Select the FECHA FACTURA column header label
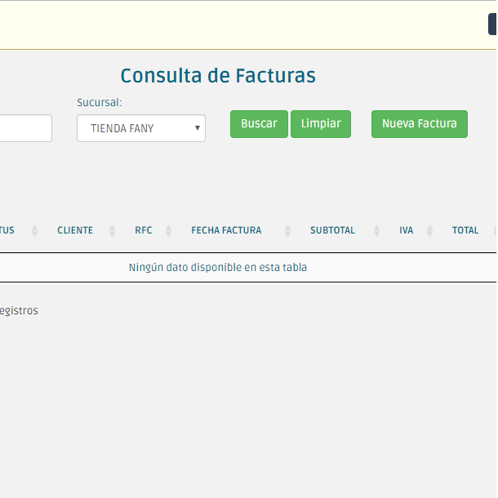Image resolution: width=498 pixels, height=498 pixels. click(x=226, y=230)
